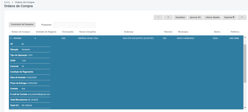This screenshot has width=248, height=112.
Task: Sort by Nome Completo column
Action: coord(87,32)
